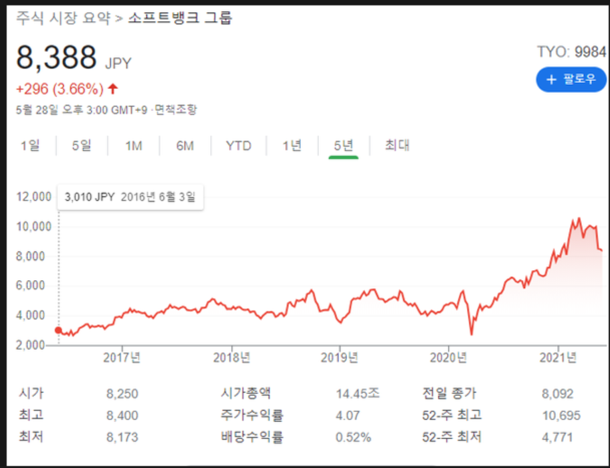Follow the stock with 팔로우 button
The width and height of the screenshot is (610, 468).
point(571,80)
